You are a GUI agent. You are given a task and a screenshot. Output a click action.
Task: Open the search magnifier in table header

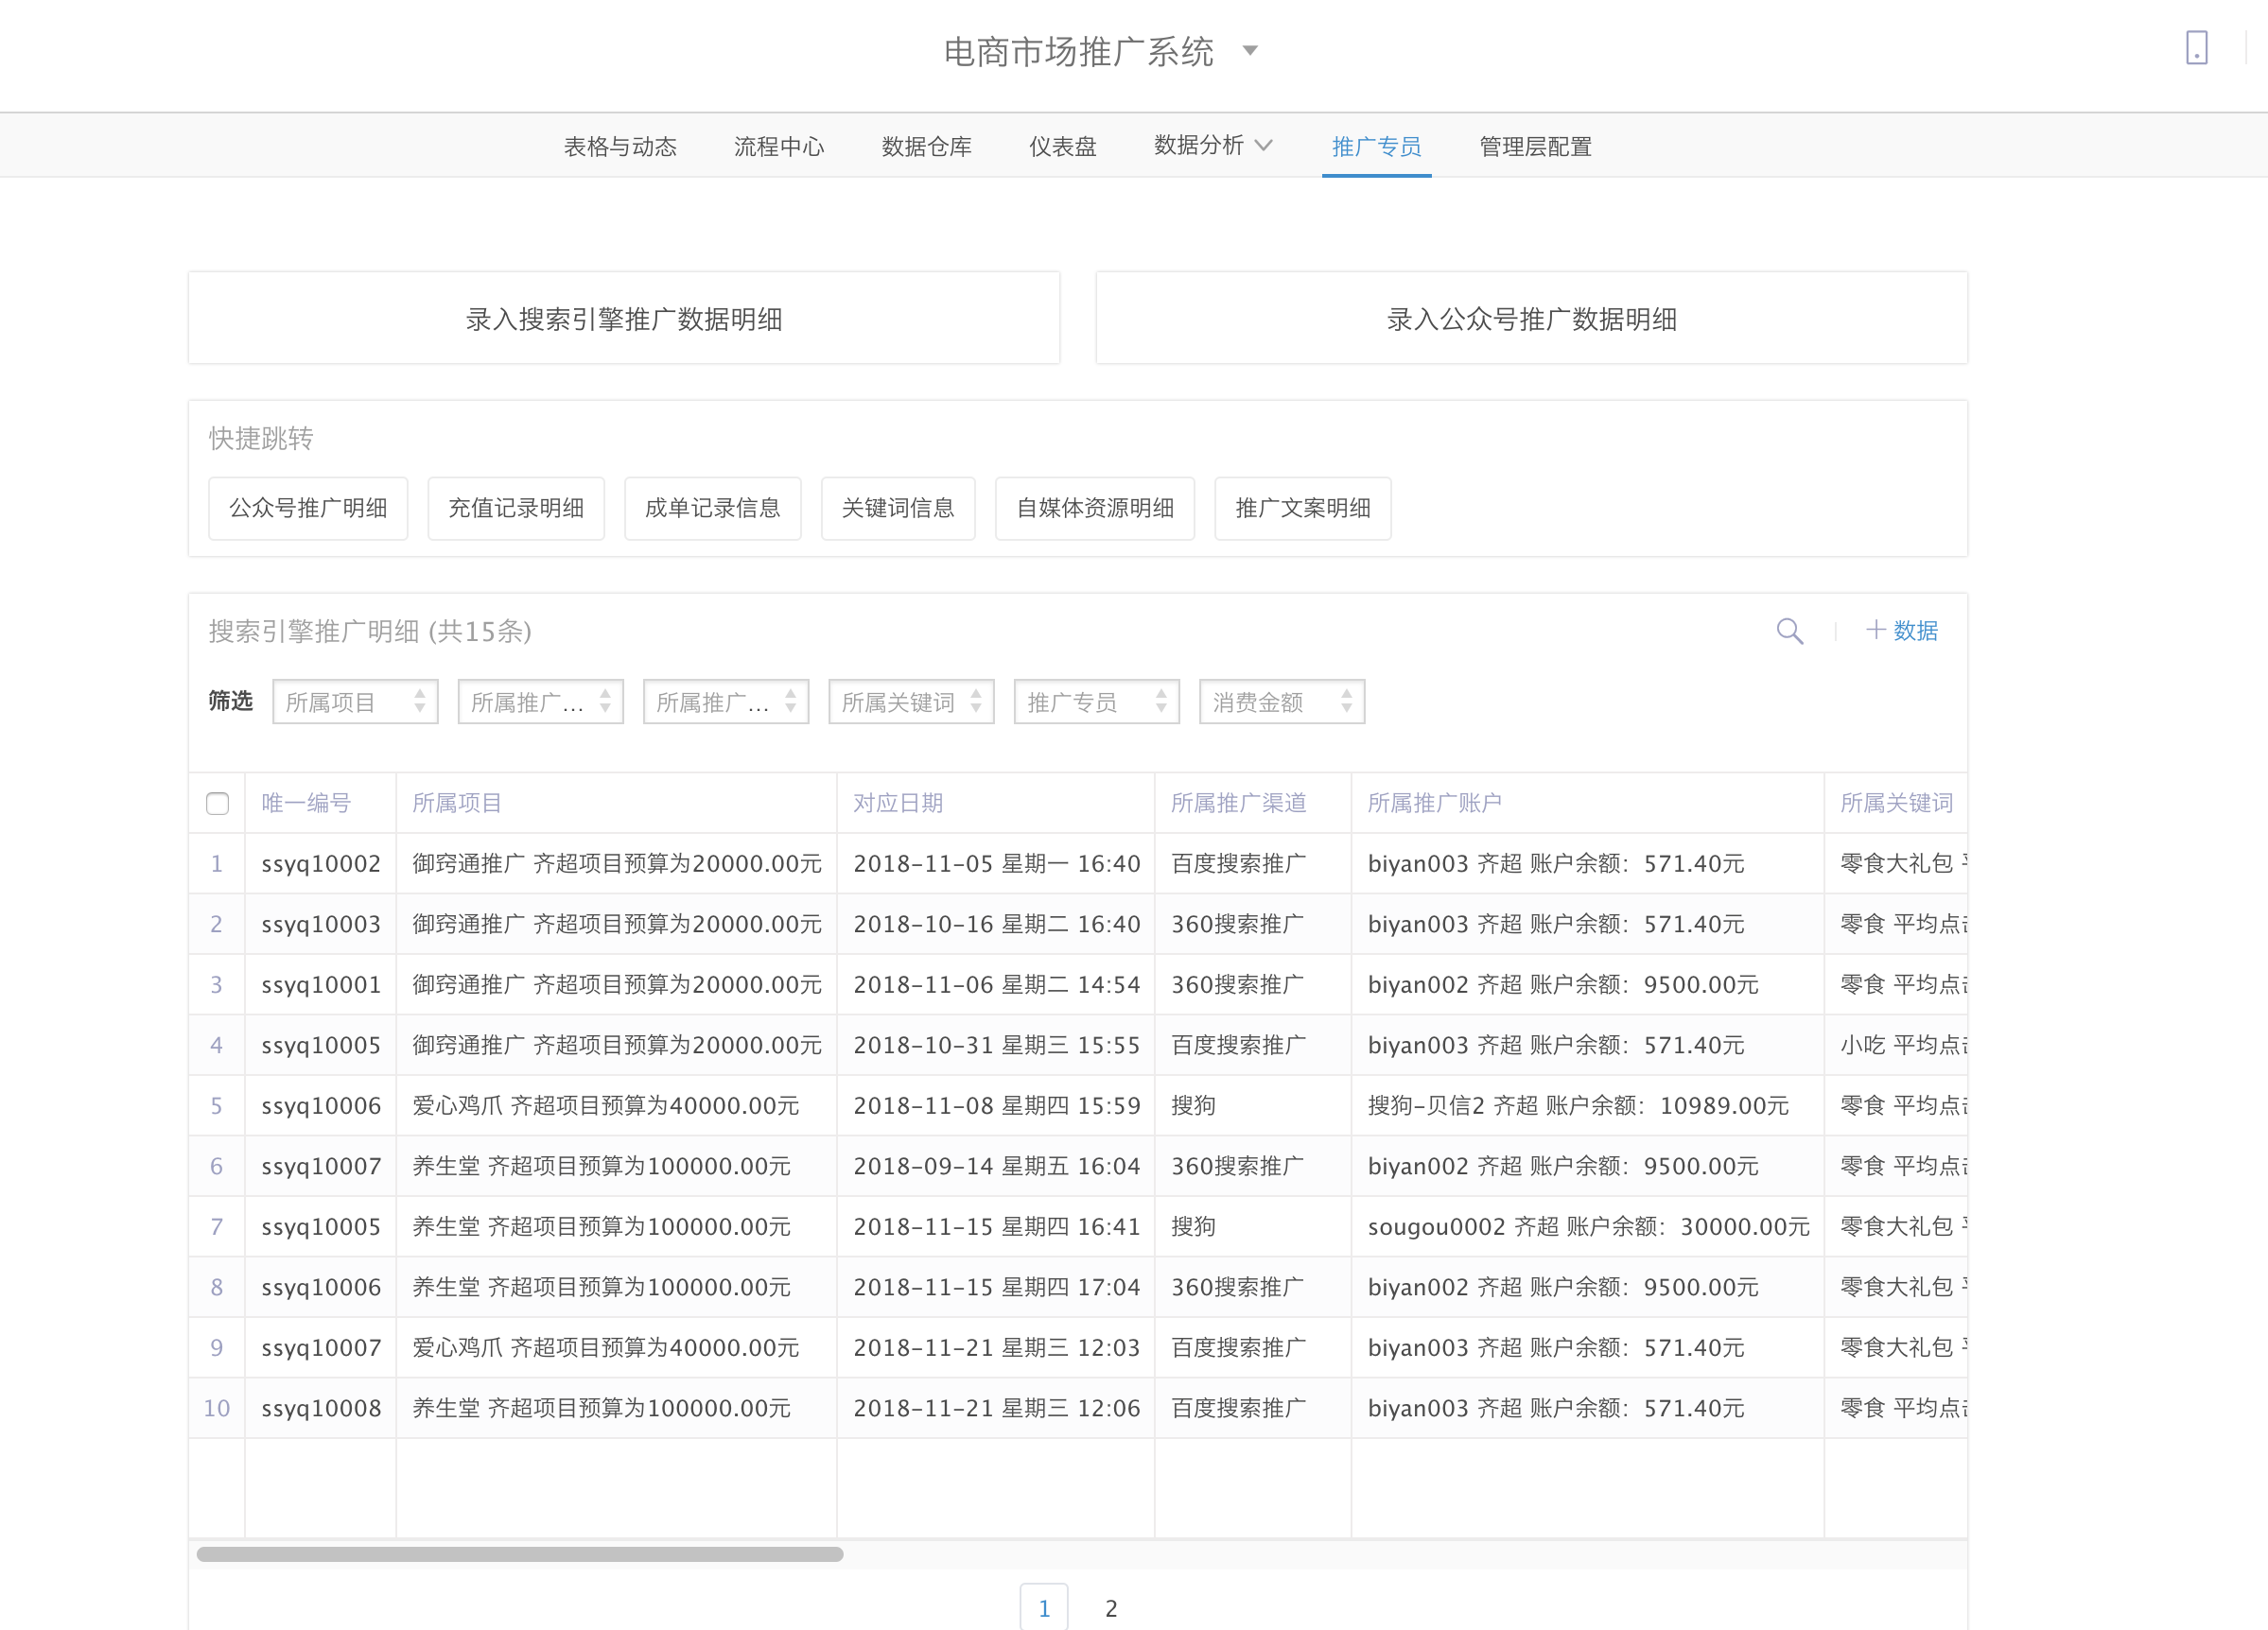1789,631
